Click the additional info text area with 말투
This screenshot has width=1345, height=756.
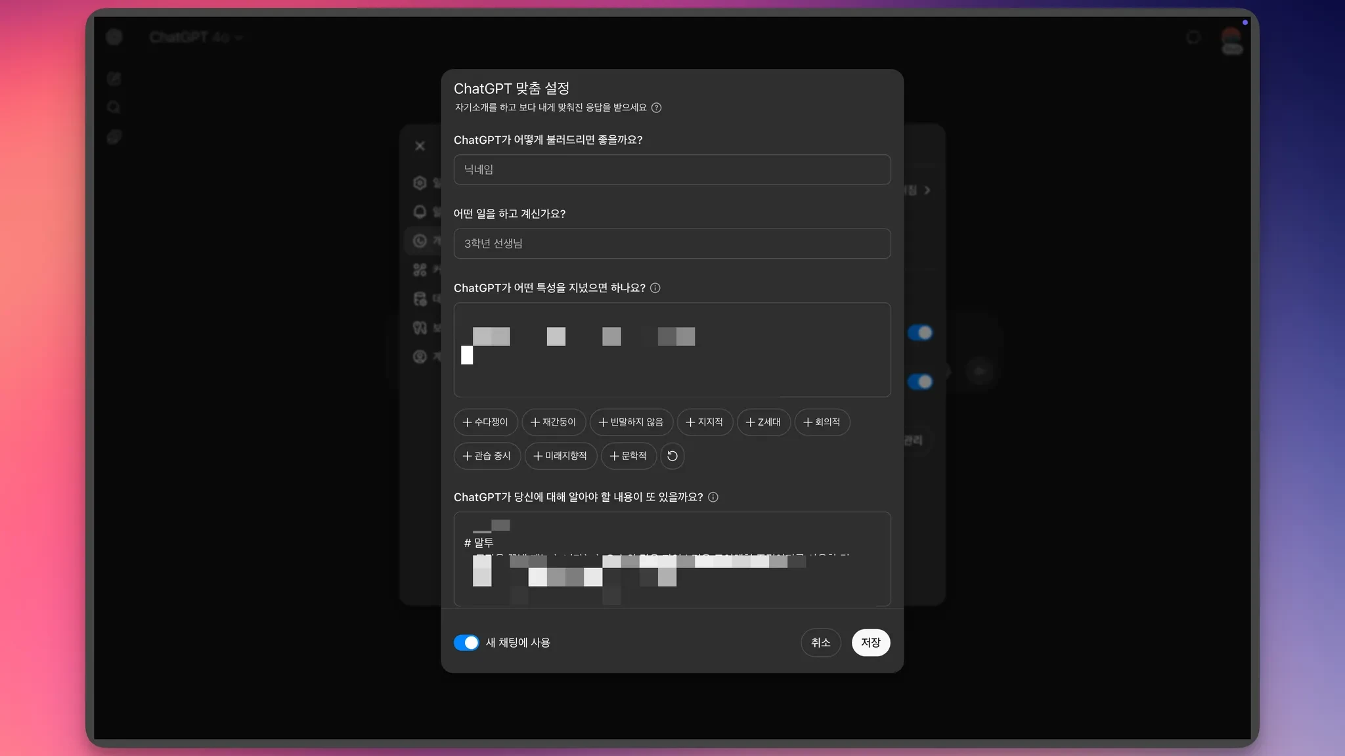point(672,559)
